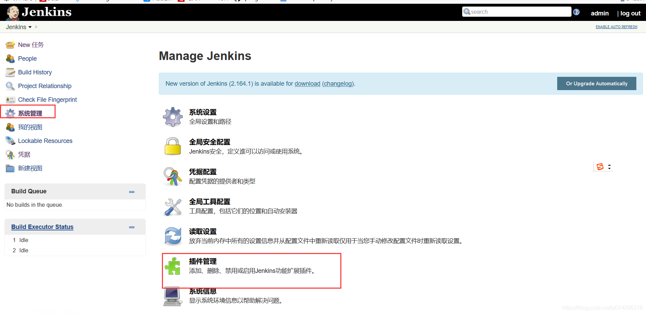Open the search help question-mark icon

(x=576, y=12)
